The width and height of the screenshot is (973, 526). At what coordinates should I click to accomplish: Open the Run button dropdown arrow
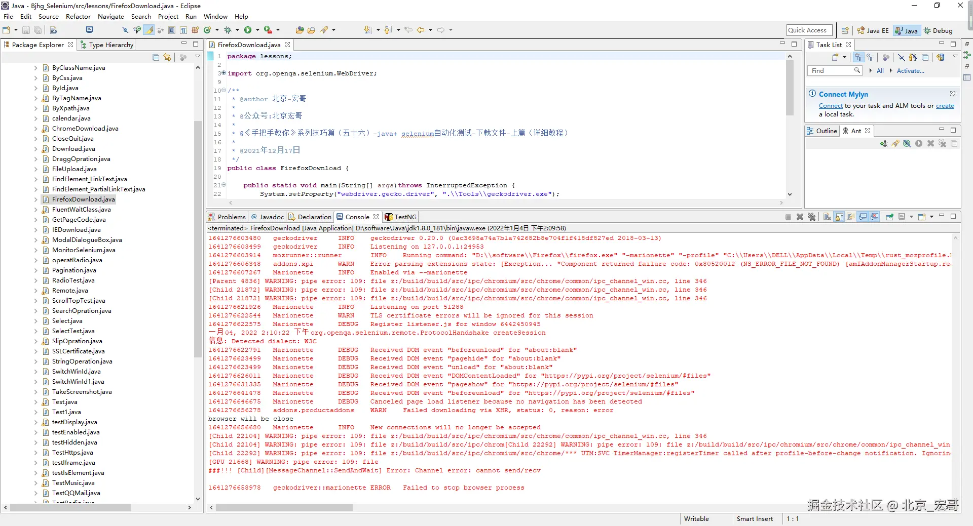tap(257, 30)
